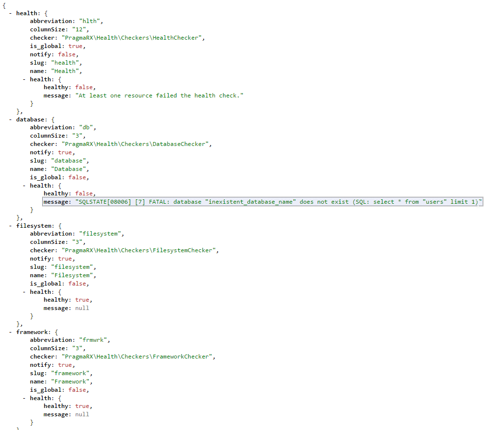Image resolution: width=496 pixels, height=430 pixels.
Task: Click the name "Filesystem" value
Action: click(72, 276)
